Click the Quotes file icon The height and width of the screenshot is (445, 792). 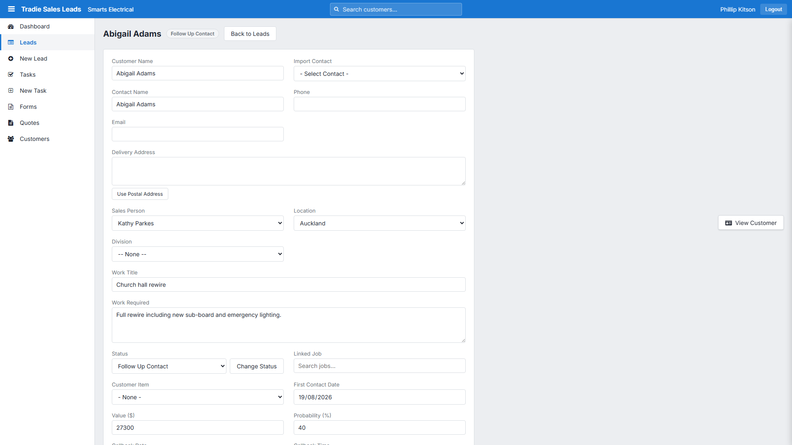click(11, 123)
